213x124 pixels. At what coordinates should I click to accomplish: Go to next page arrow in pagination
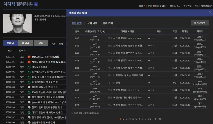click(155, 119)
